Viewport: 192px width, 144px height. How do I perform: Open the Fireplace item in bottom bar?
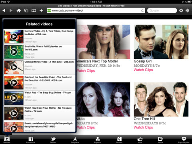(75, 140)
